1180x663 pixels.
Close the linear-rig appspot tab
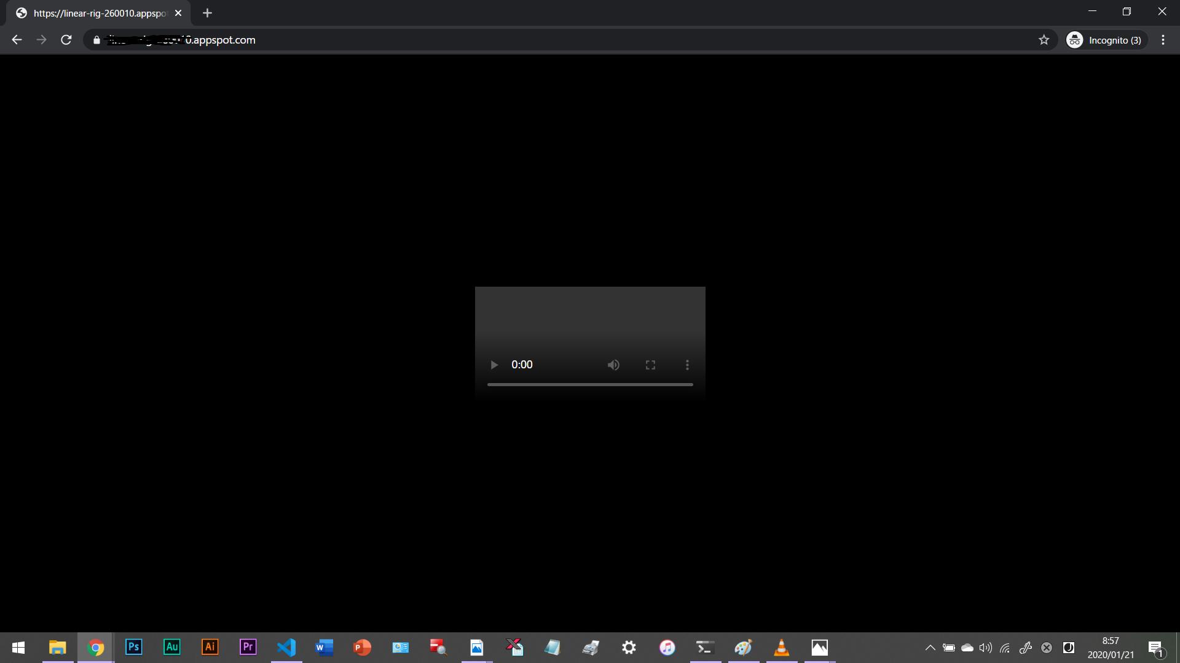tap(178, 13)
